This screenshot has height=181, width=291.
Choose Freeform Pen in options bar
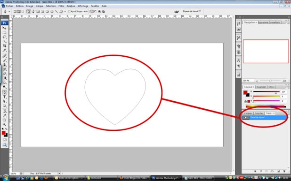33,11
